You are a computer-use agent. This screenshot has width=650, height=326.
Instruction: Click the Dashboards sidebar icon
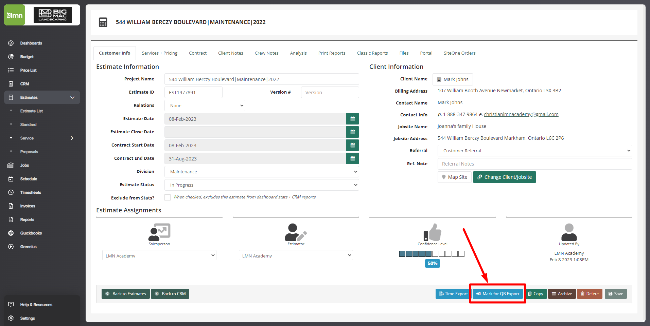[x=11, y=43]
